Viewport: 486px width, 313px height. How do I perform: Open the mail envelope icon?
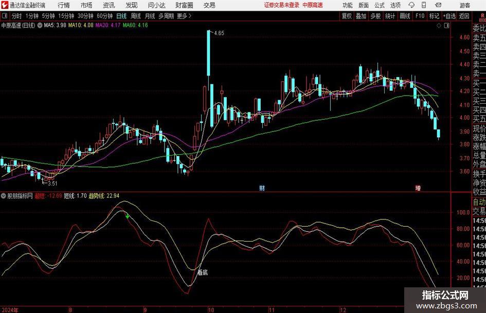438,5
